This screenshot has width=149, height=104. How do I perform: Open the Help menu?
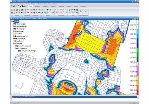pyautogui.click(x=49, y=4)
